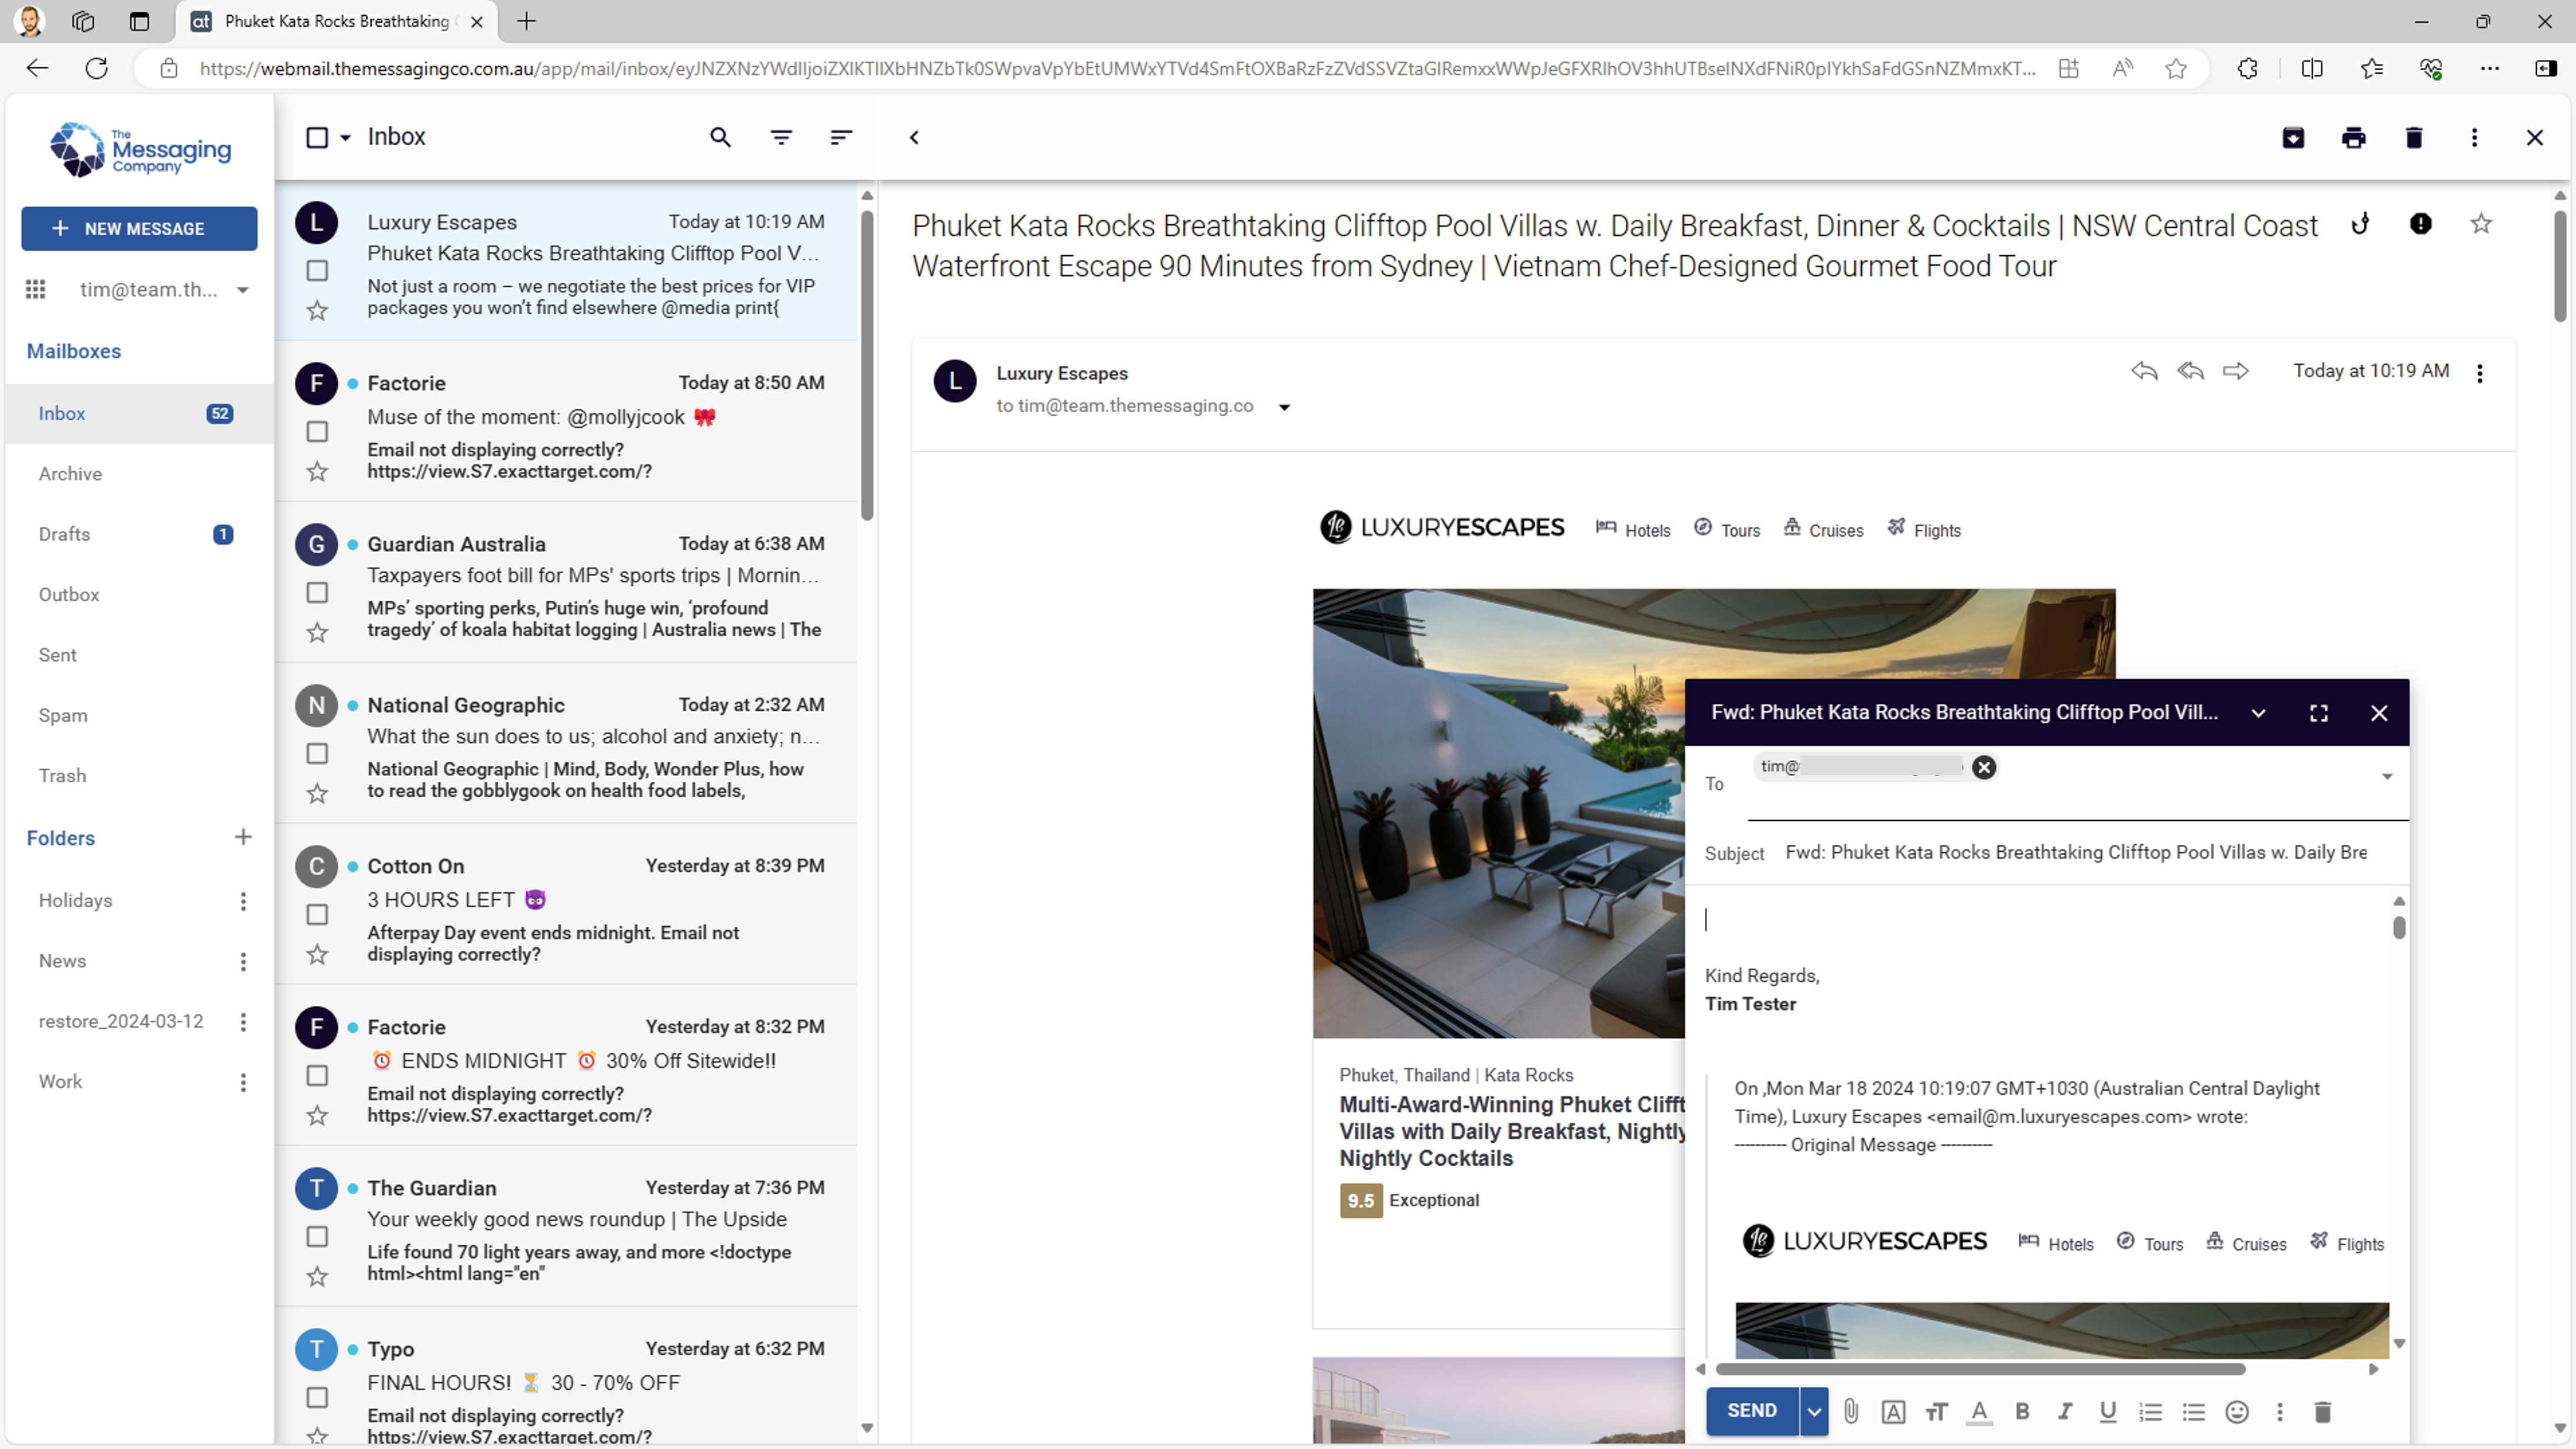
Task: Open the Archive mailbox
Action: click(139, 474)
